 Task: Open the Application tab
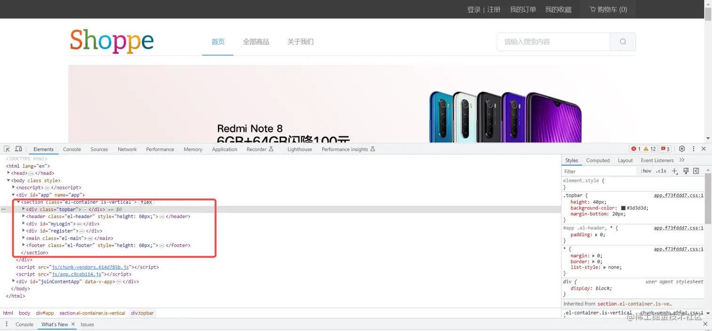225,149
